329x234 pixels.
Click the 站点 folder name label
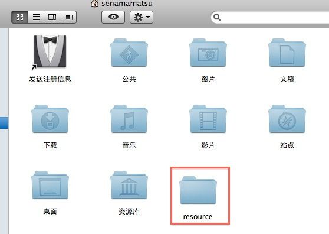[x=287, y=145]
